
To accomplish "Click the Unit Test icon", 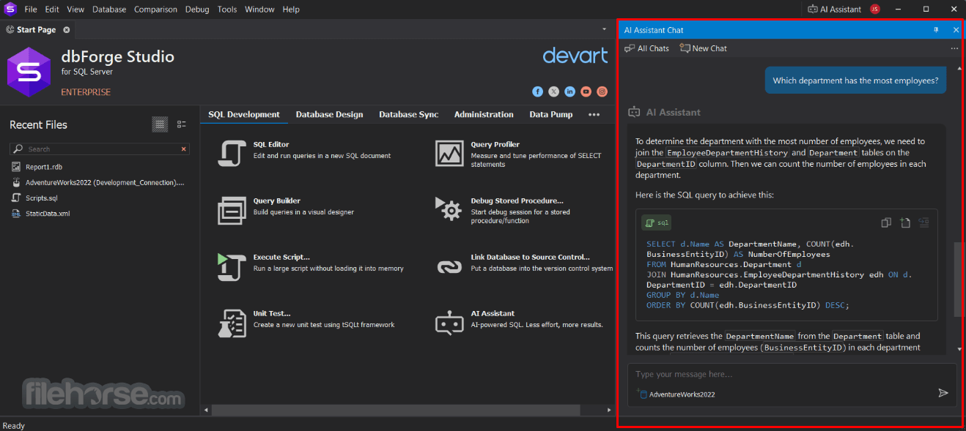I will point(232,323).
